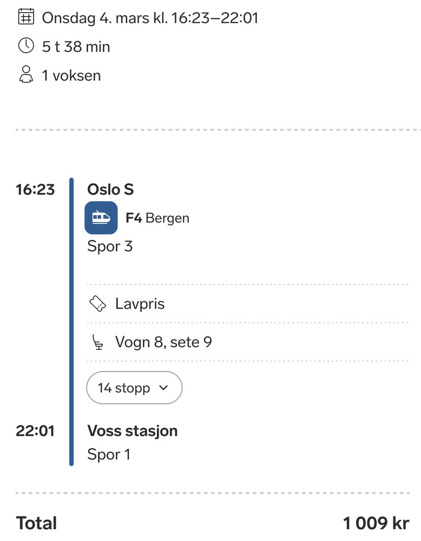
Task: Click the seat icon beside Vogn 8
Action: [x=97, y=342]
